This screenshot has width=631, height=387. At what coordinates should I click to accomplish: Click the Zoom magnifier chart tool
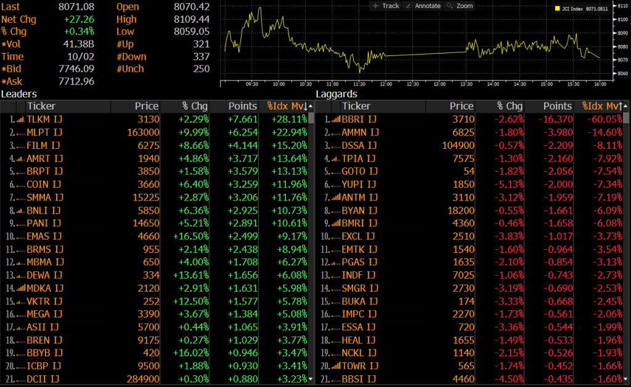click(x=460, y=6)
